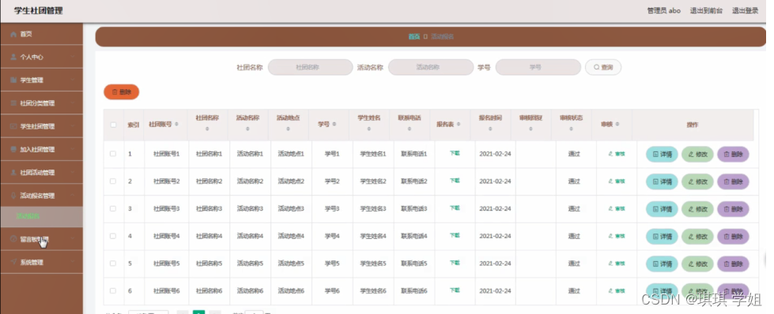Select the 活动报名 submenu item in sidebar

41,216
